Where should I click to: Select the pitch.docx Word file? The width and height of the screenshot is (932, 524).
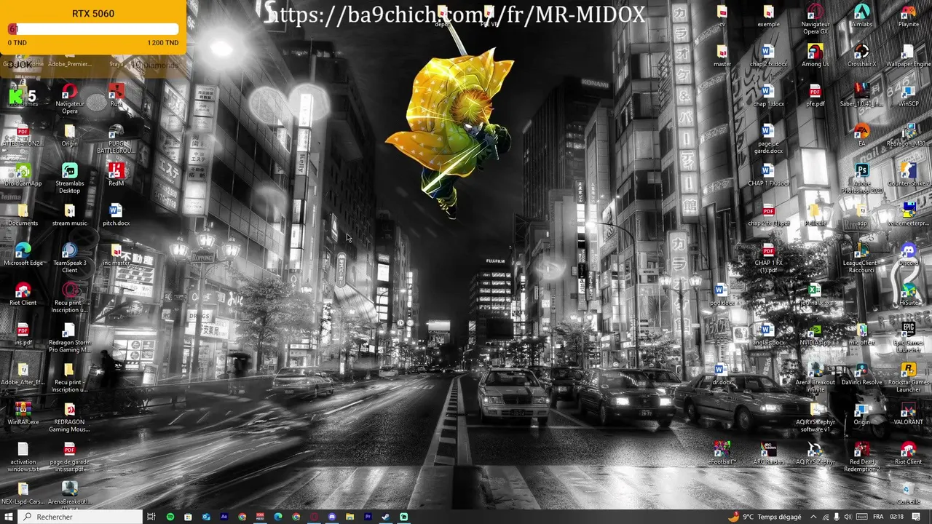point(116,215)
